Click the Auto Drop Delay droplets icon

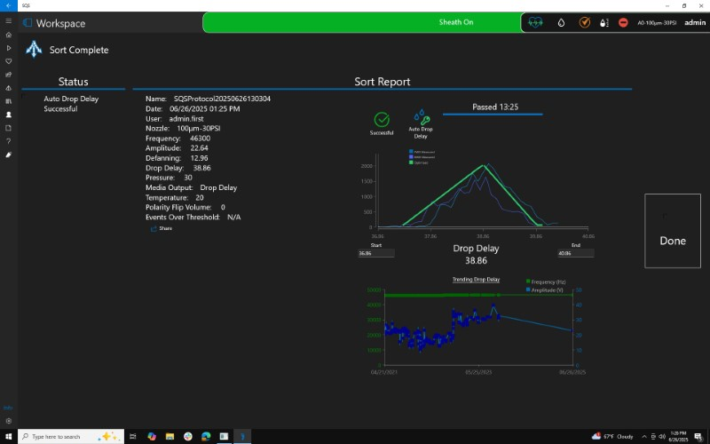[421, 117]
